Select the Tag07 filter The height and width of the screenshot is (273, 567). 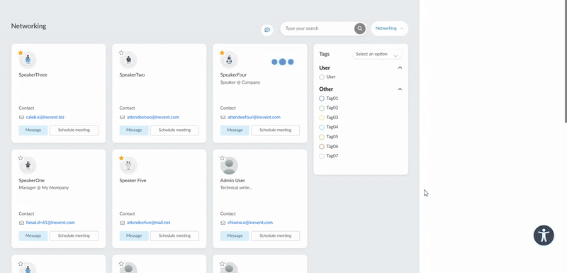[x=322, y=156]
